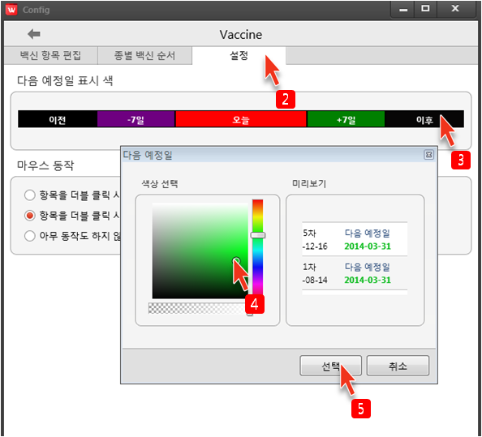Switch to the 백신 항목 편집 tab
This screenshot has width=482, height=437.
[51, 56]
